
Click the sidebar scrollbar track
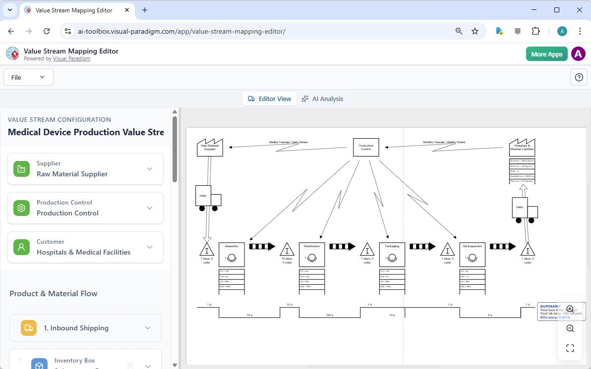(x=175, y=248)
